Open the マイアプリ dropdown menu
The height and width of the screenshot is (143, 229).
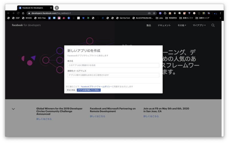click(199, 25)
